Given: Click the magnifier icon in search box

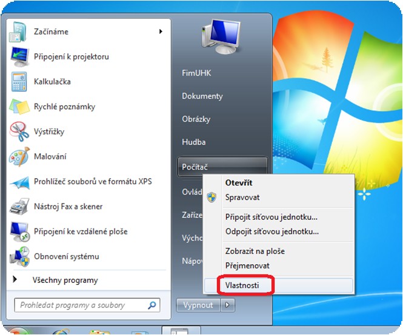Looking at the screenshot, I should click(152, 305).
